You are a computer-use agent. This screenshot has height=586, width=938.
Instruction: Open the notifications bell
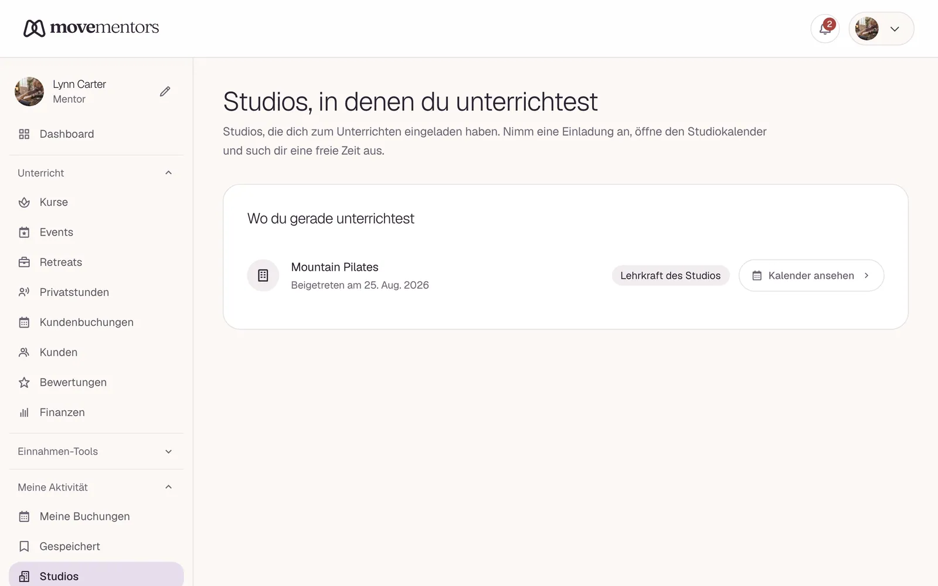point(825,29)
